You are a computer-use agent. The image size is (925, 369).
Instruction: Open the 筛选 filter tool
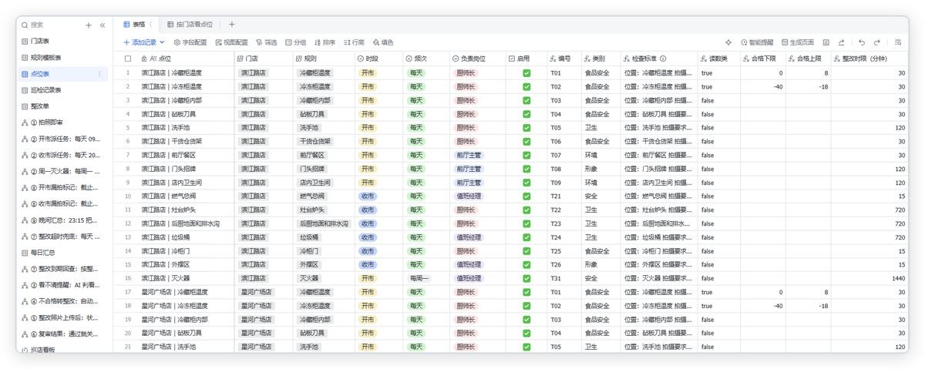(x=267, y=42)
